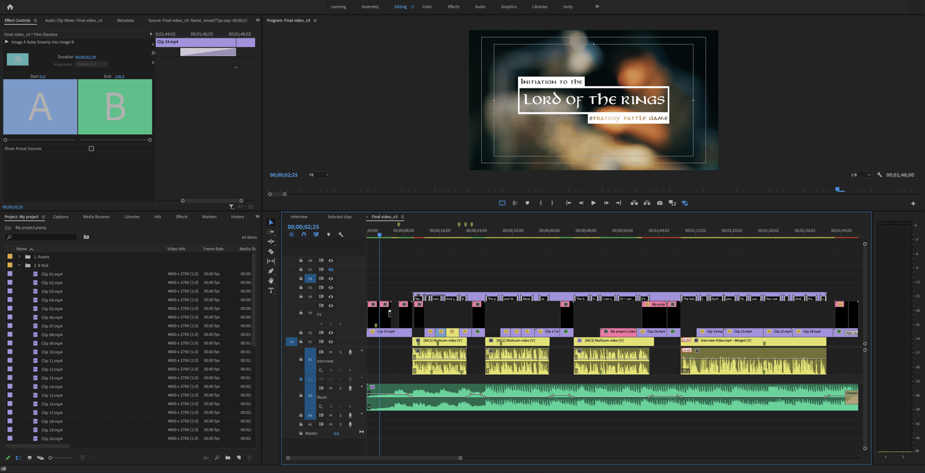Select the Ripple Edit tool
This screenshot has width=925, height=473.
coord(271,241)
